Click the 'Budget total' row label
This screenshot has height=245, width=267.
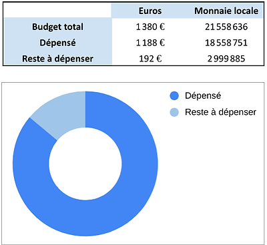57,27
